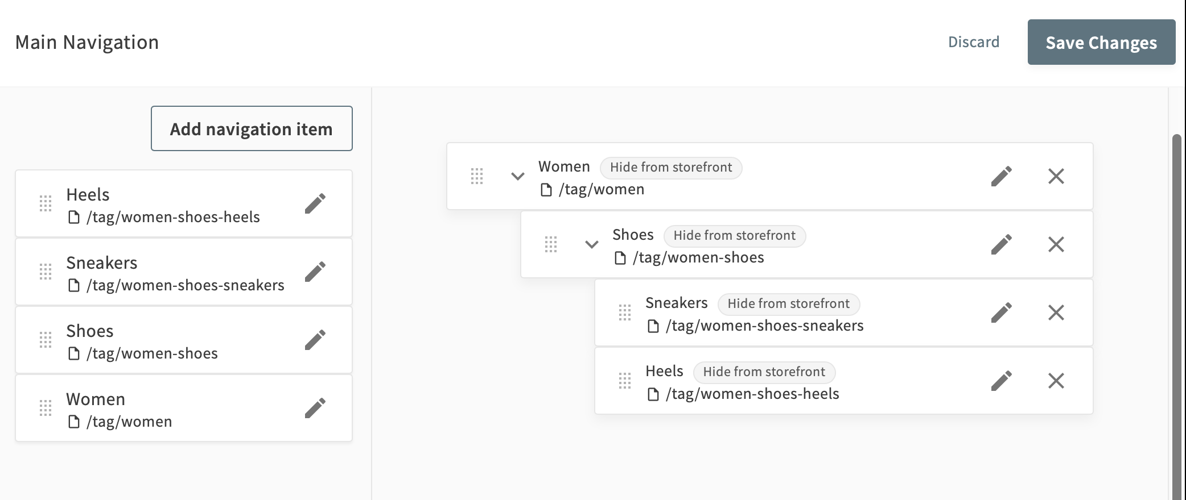Screen dimensions: 1186x500
Task: Click drag handle of left Shoes item
Action: pos(46,340)
